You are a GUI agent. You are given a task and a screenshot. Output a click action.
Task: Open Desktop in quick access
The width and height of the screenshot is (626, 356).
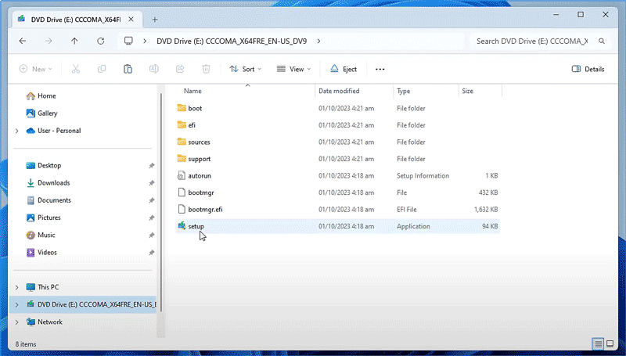click(44, 165)
